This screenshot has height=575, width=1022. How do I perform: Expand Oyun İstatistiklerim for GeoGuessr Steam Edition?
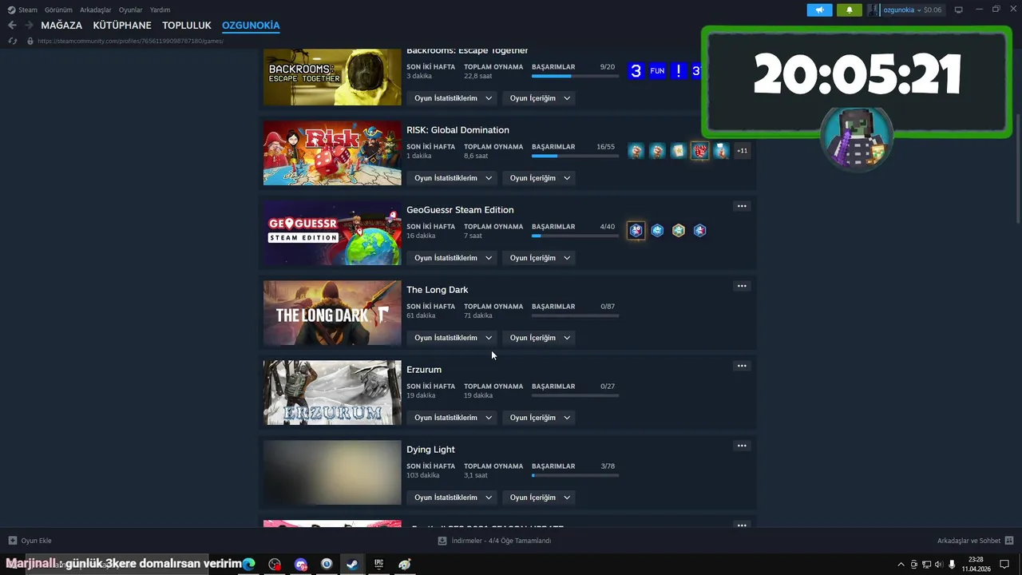[x=453, y=258]
